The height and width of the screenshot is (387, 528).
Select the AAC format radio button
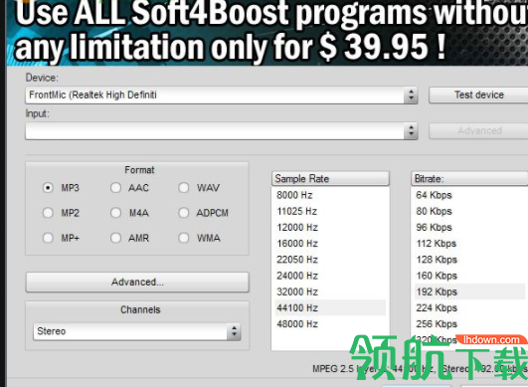[x=115, y=188]
